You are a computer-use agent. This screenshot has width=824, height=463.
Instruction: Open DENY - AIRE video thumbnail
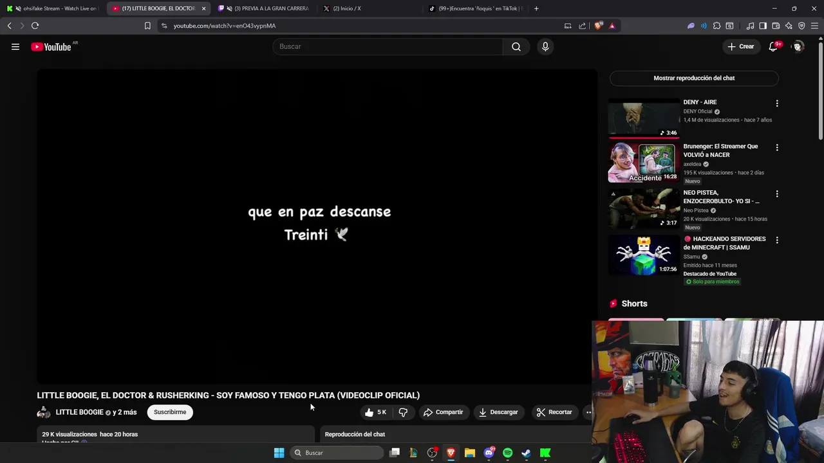tap(644, 118)
